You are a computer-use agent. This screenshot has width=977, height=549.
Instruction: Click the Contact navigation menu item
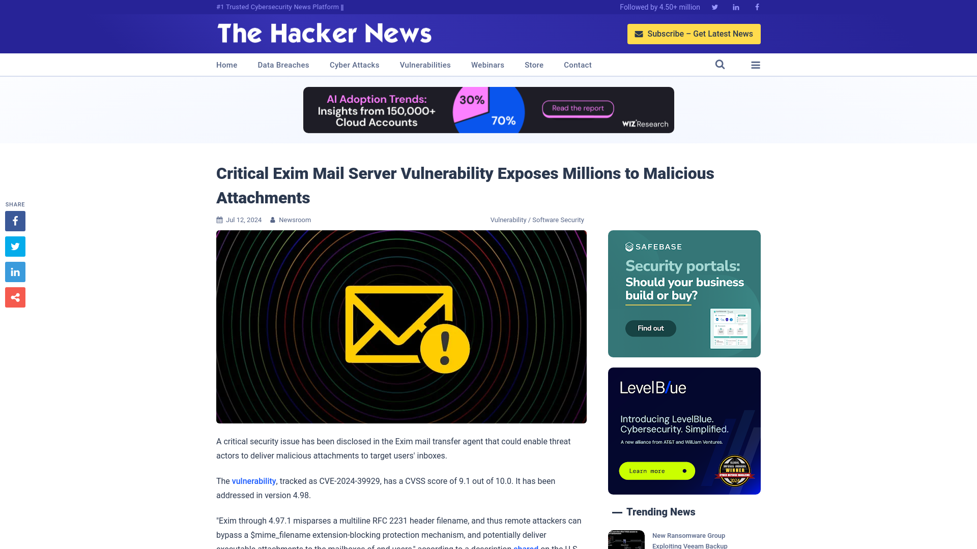pos(578,65)
